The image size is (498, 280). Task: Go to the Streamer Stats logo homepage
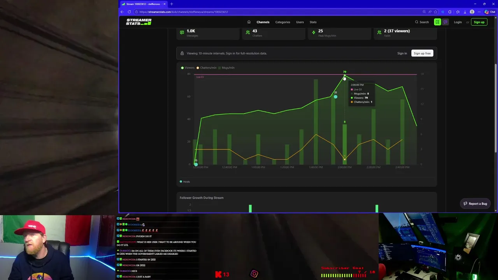[x=139, y=22]
